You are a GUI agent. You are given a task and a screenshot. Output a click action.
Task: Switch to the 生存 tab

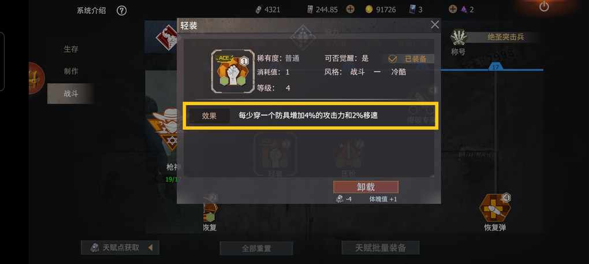pyautogui.click(x=70, y=49)
